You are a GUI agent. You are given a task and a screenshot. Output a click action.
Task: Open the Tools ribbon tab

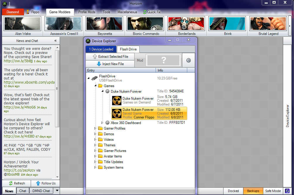click(106, 12)
